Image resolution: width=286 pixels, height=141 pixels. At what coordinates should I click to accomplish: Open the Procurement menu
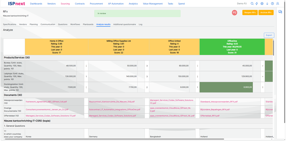click(96, 4)
